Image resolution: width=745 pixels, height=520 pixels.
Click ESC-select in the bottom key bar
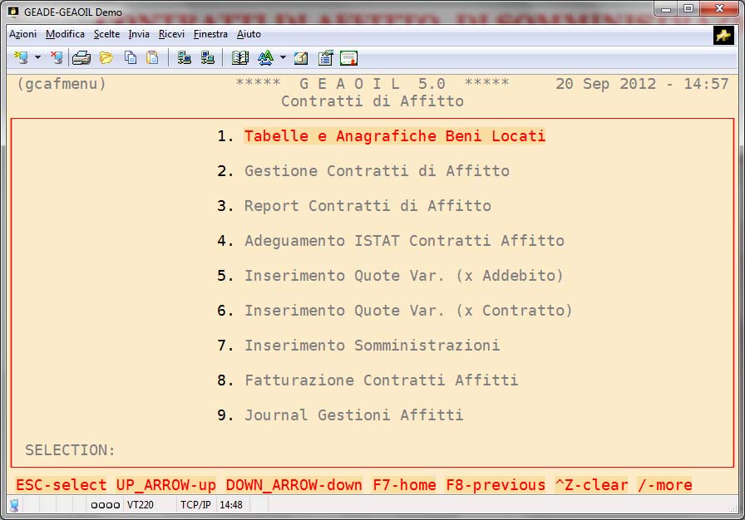62,485
